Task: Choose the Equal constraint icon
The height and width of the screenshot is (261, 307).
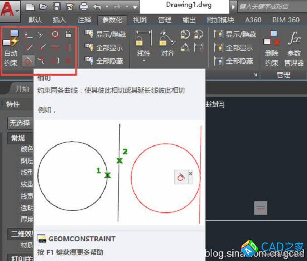Action: click(x=68, y=60)
